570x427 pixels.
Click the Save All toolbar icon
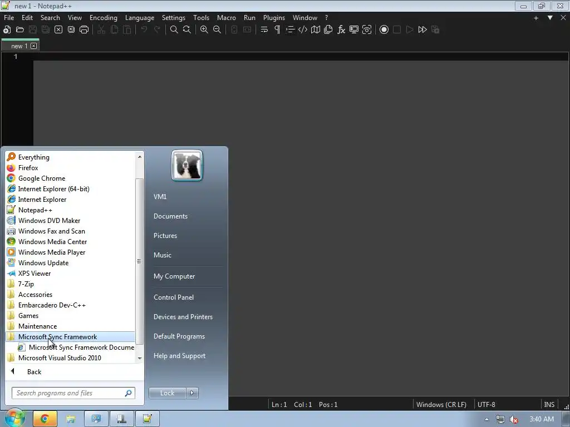click(46, 30)
